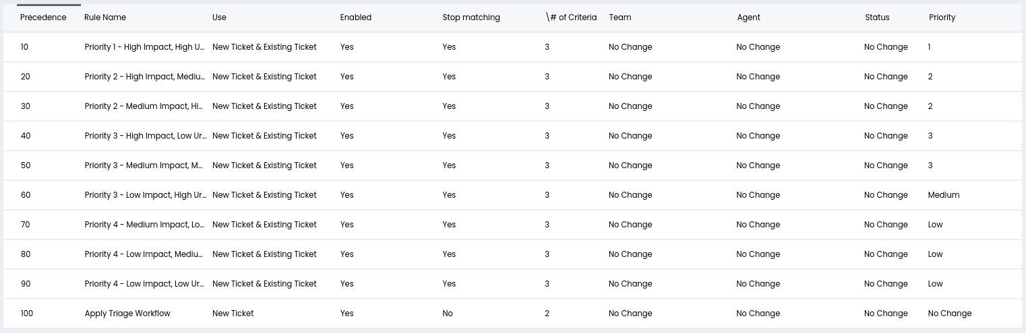Select the Agent column header
This screenshot has height=333, width=1026.
748,17
